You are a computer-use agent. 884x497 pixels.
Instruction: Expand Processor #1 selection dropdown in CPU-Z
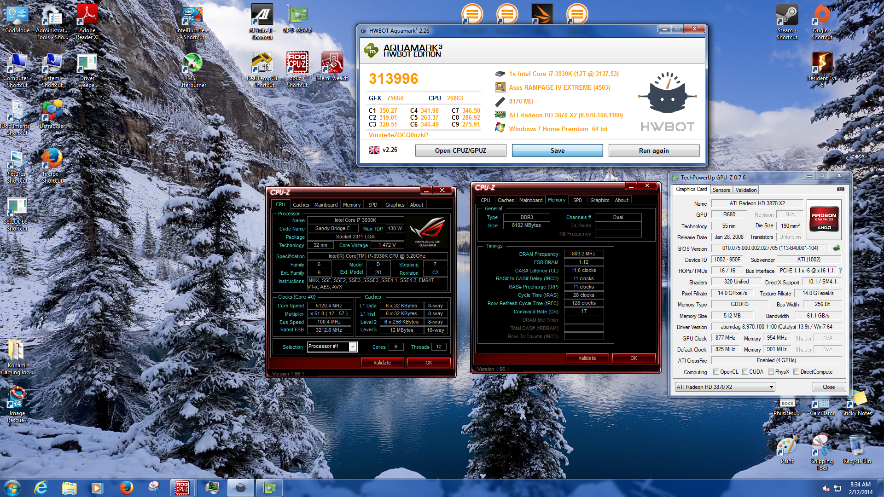click(353, 347)
